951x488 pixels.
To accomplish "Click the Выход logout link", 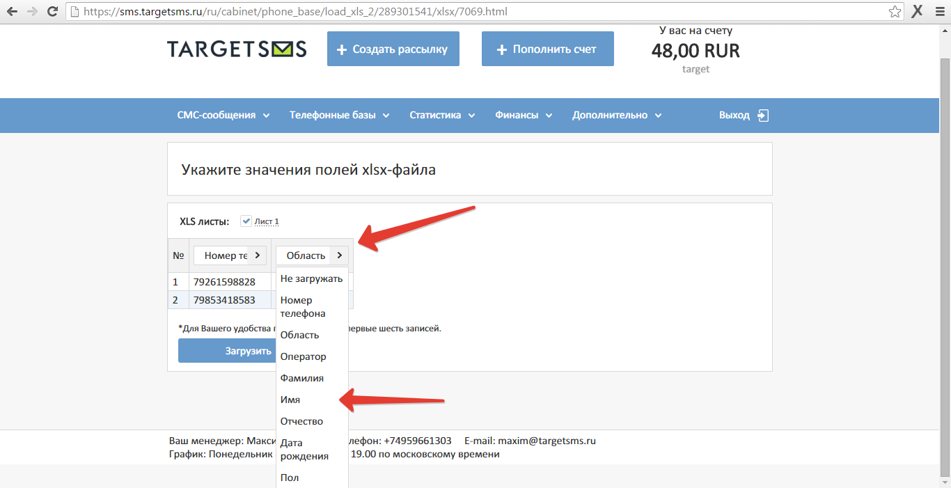I will (x=734, y=116).
